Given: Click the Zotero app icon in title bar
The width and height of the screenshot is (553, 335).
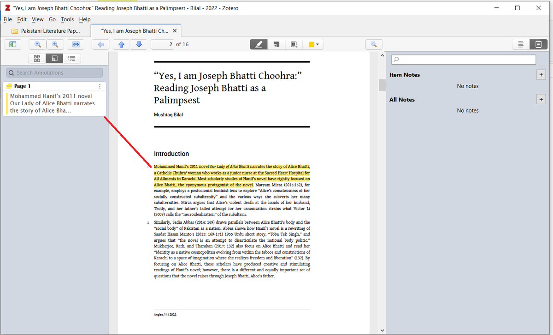Looking at the screenshot, I should (x=7, y=8).
